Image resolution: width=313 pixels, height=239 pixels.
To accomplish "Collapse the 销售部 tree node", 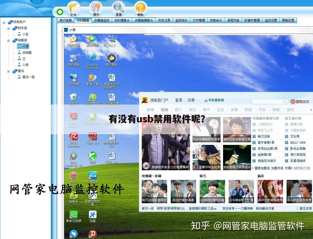I will (x=9, y=41).
